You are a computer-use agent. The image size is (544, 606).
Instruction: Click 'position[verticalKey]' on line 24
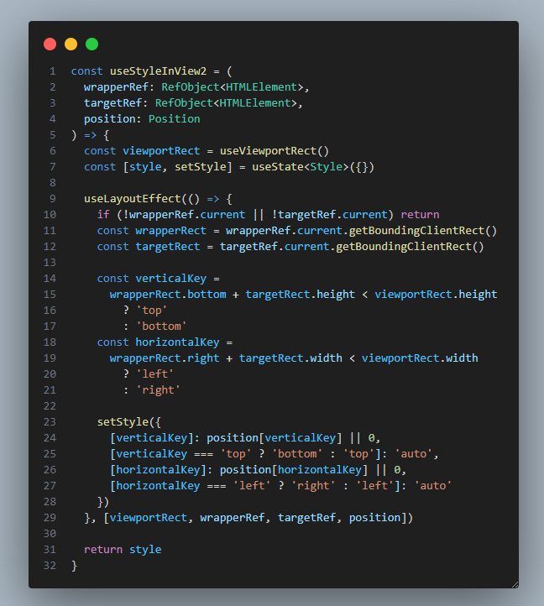(x=275, y=438)
